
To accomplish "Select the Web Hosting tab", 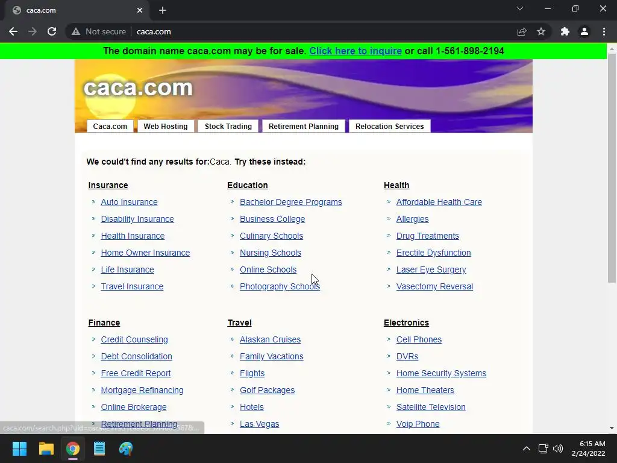I will (x=166, y=127).
